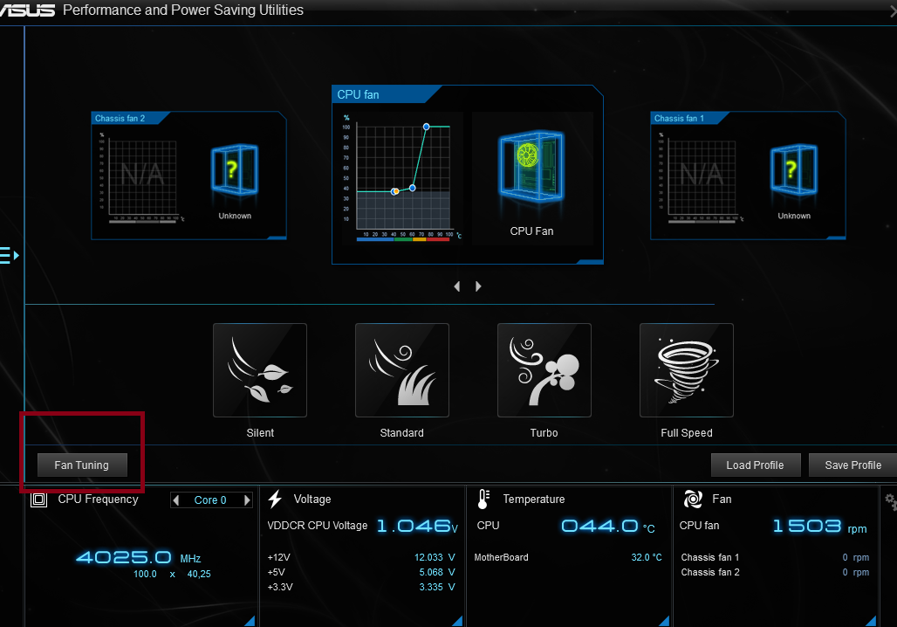Expand the Temperature panel corner
The image size is (897, 627).
click(x=664, y=621)
